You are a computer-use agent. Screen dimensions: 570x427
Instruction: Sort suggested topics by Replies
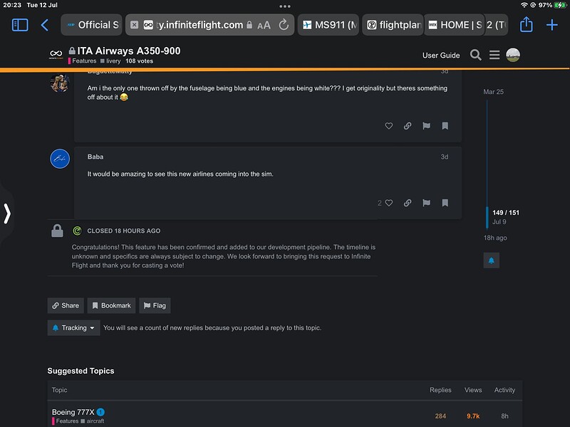pyautogui.click(x=440, y=390)
